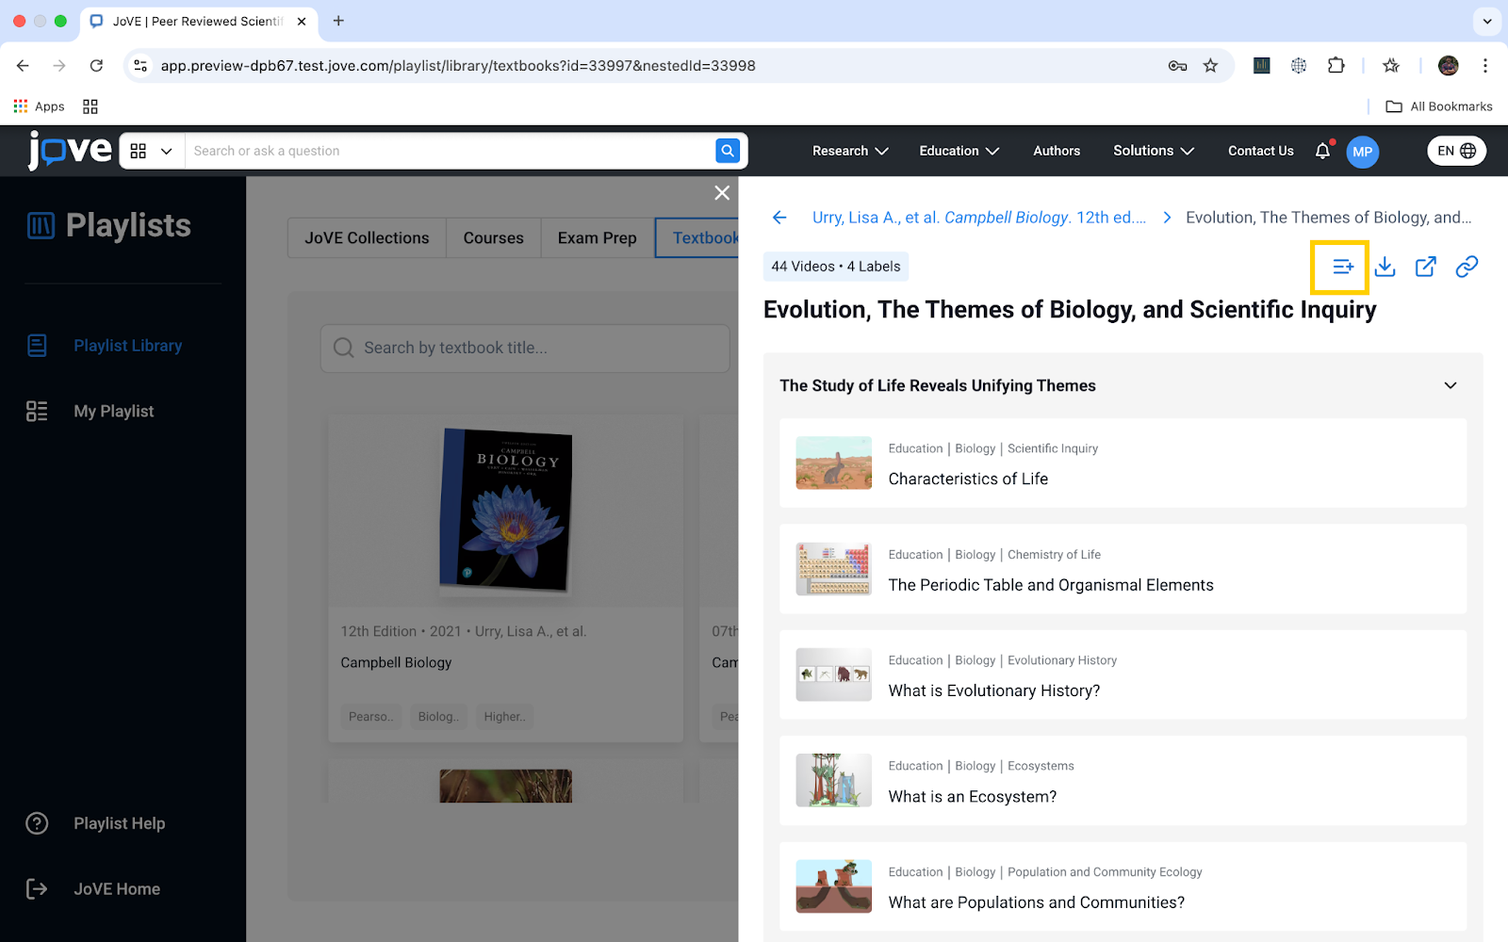
Task: Click the Pearso.. tag on Campbell Biology
Action: pos(371,717)
